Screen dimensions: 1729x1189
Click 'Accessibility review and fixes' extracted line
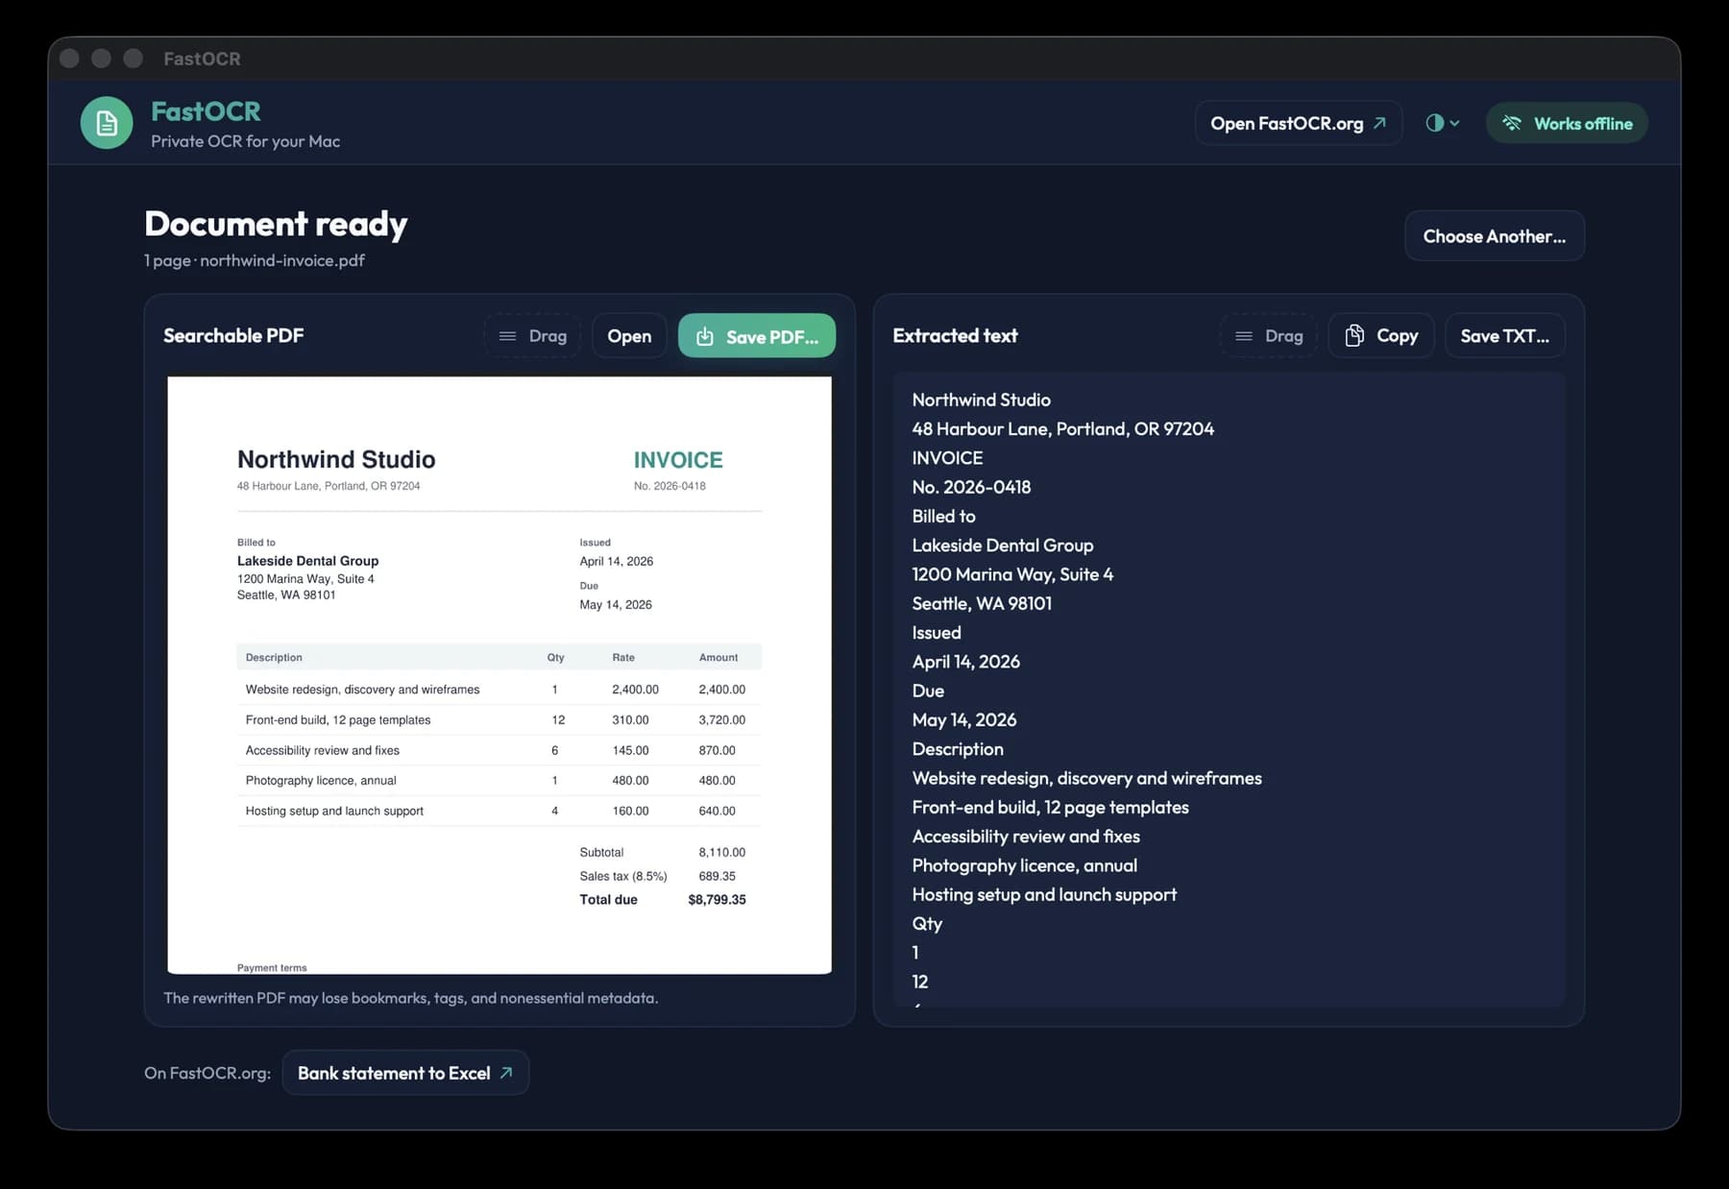pyautogui.click(x=1026, y=837)
